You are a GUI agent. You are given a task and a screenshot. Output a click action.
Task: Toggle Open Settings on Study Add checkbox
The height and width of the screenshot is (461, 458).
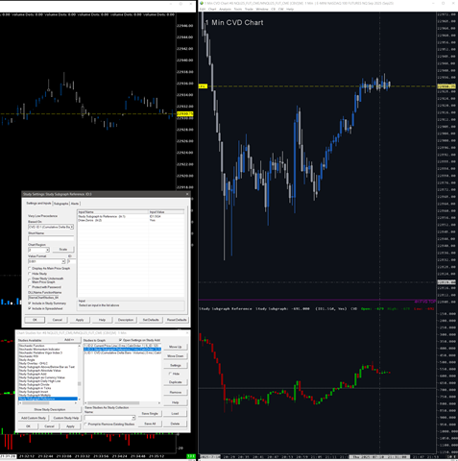120,340
